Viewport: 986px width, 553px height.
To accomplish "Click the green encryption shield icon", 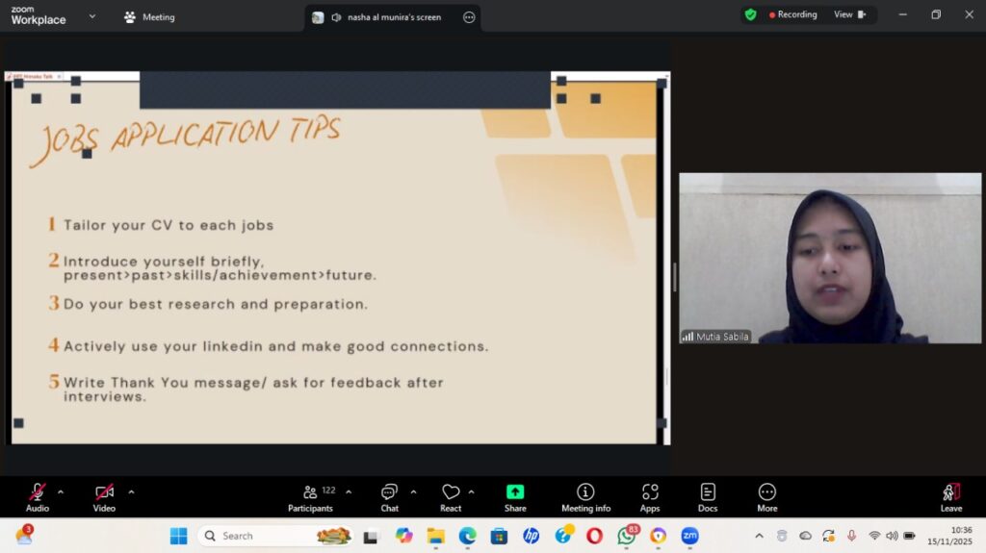I will (751, 14).
